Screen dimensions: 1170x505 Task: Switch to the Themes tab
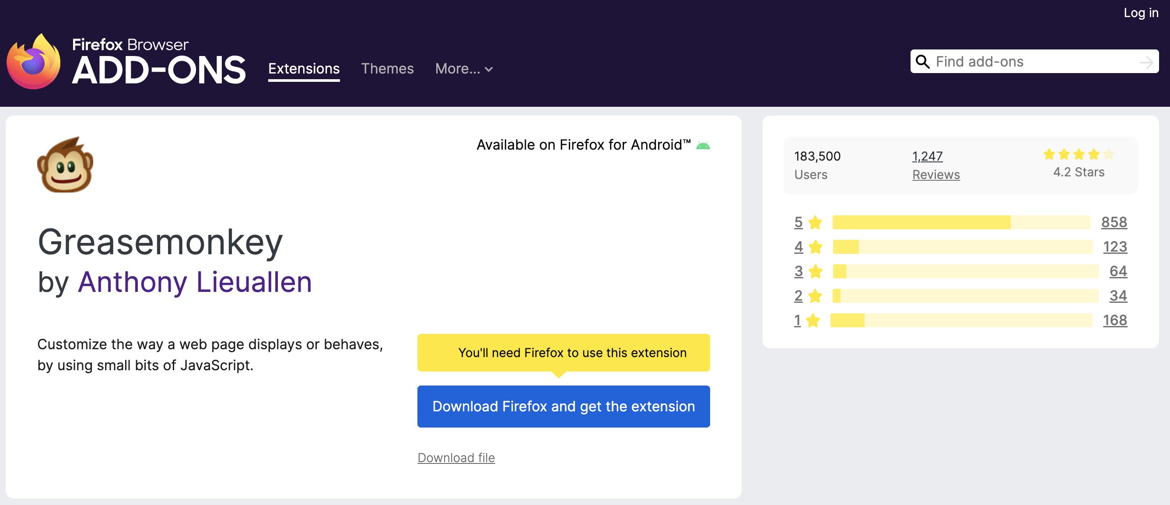387,69
